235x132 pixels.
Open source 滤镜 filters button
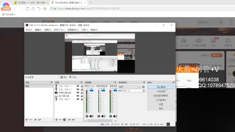[73, 77]
